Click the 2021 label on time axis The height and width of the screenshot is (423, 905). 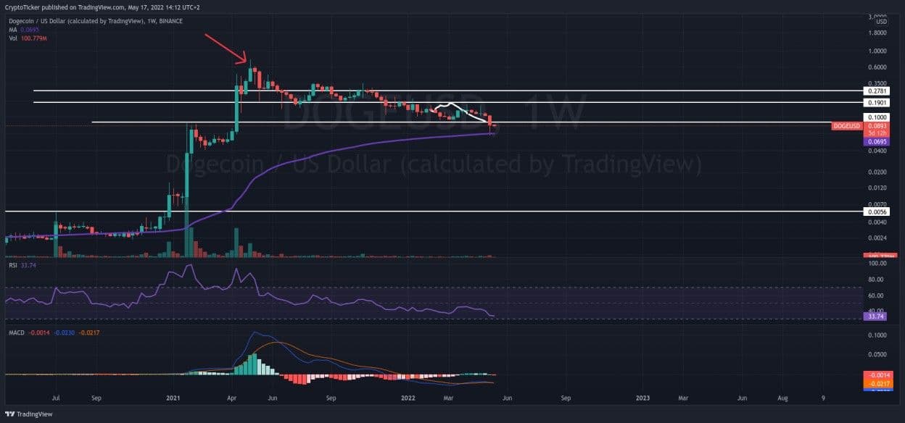coord(173,398)
